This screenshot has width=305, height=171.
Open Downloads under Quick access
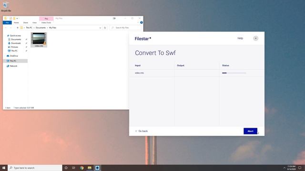click(16, 43)
